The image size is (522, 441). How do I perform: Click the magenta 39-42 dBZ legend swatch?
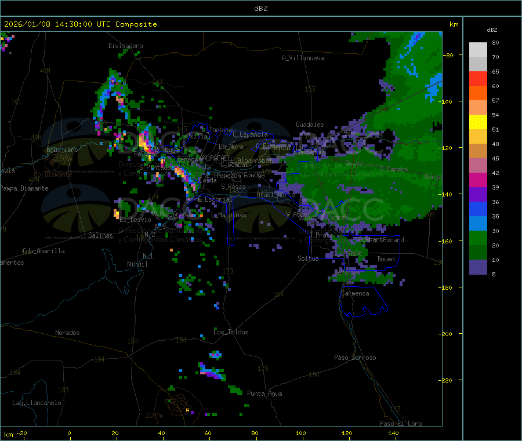478,180
